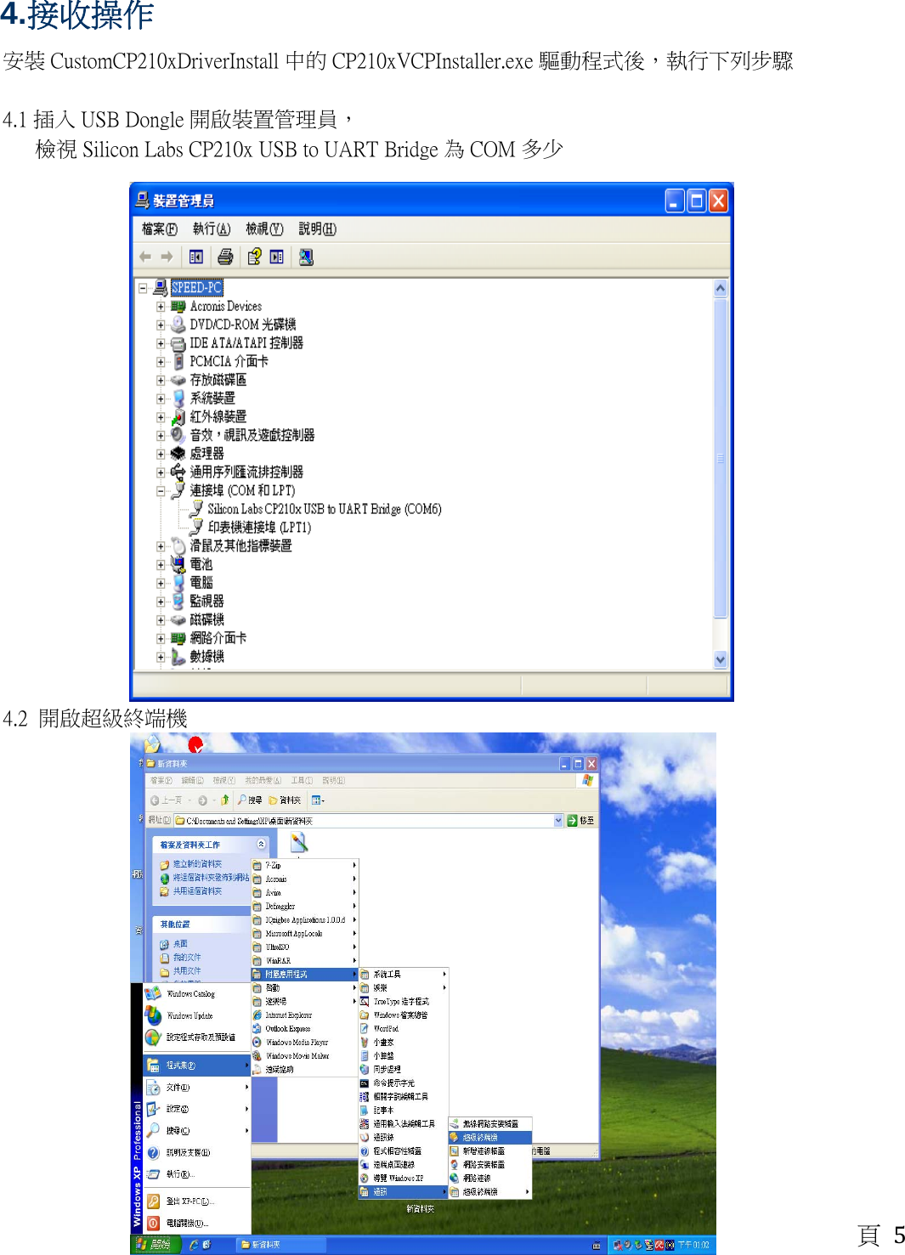Open the address bar dropdown in Explorer
The height and width of the screenshot is (1255, 905).
pyautogui.click(x=558, y=818)
